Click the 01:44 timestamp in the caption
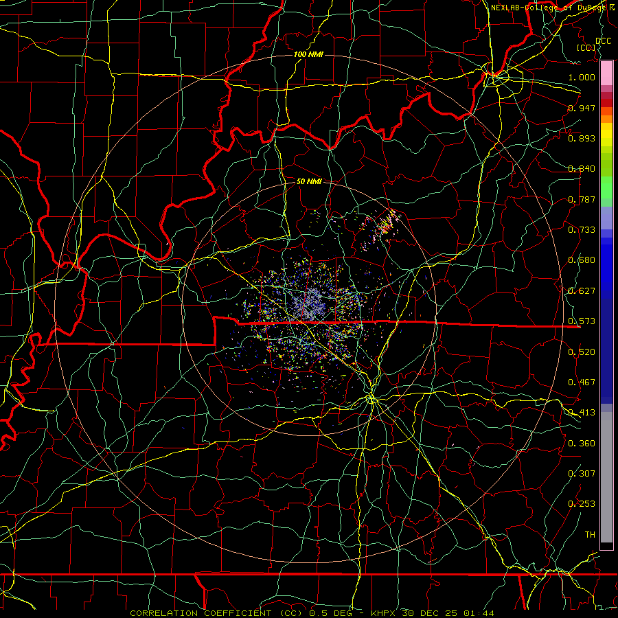This screenshot has height=618, width=618. [479, 613]
